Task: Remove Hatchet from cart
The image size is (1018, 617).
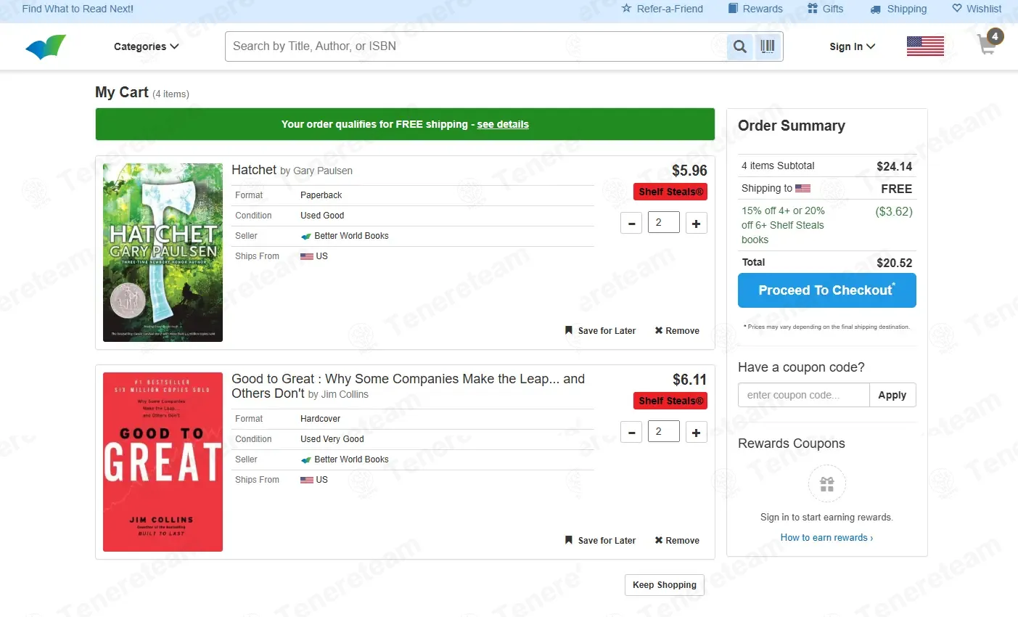Action: pyautogui.click(x=677, y=331)
